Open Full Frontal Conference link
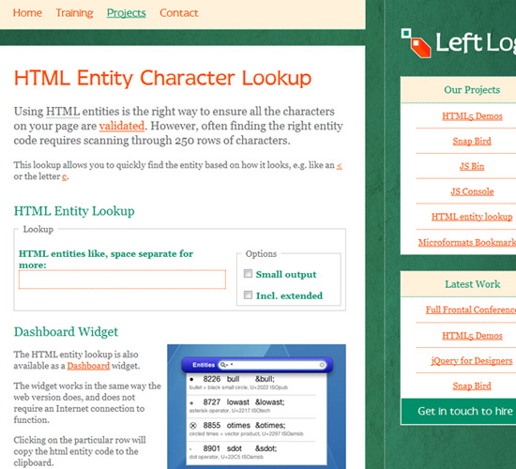Screen dimensions: 516x469 [x=471, y=310]
